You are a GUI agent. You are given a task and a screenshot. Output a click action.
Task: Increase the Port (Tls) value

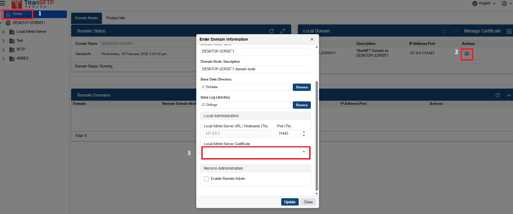point(304,132)
